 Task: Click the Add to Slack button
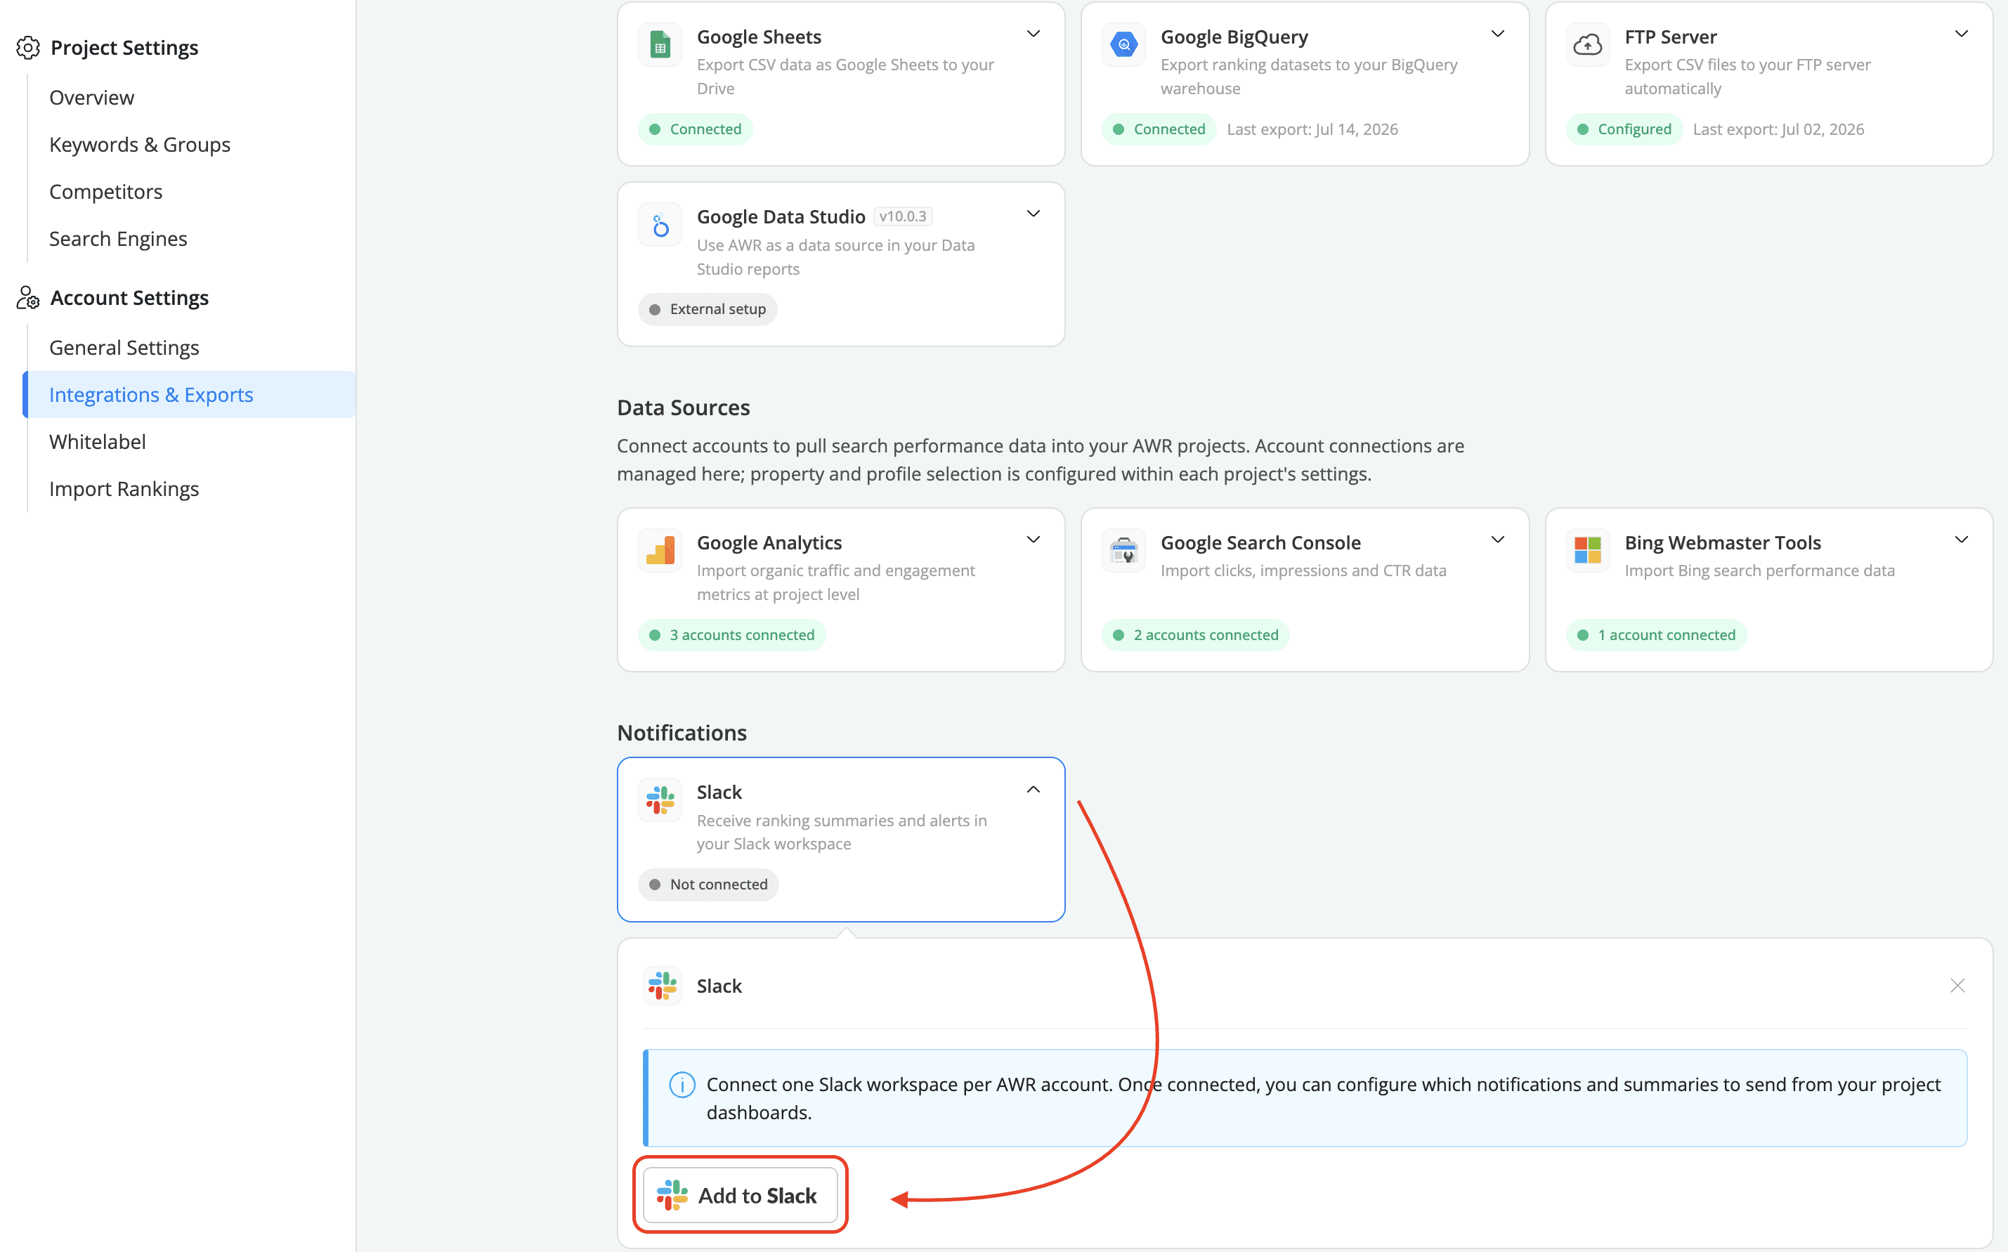741,1195
